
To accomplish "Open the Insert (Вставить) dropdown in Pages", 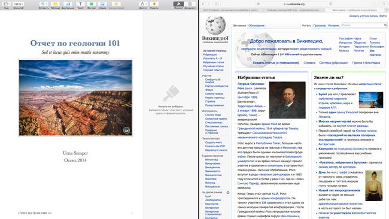I will click(44, 4).
